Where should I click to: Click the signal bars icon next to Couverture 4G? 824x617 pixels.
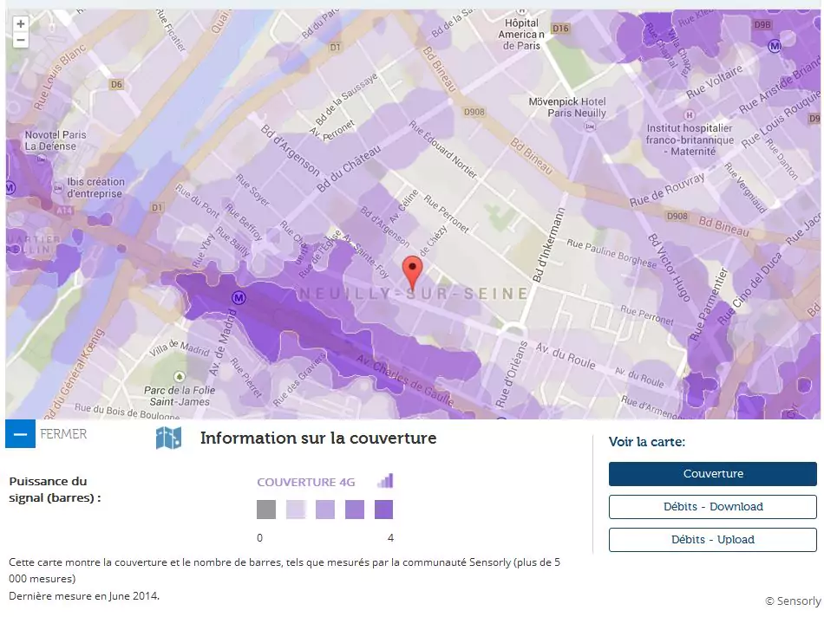[385, 481]
